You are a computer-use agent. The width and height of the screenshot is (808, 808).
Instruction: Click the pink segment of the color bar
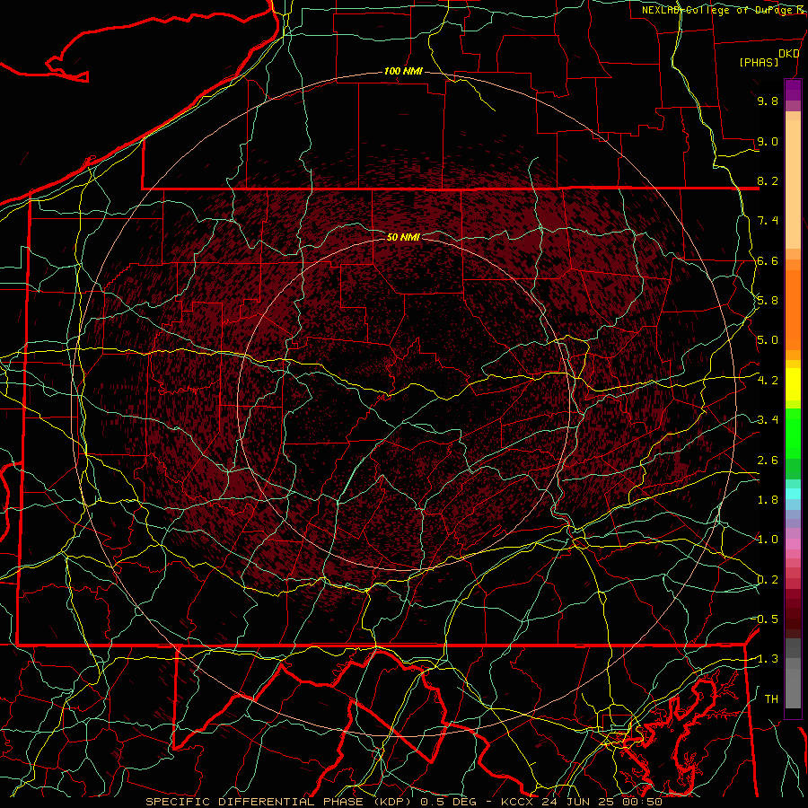coord(793,544)
